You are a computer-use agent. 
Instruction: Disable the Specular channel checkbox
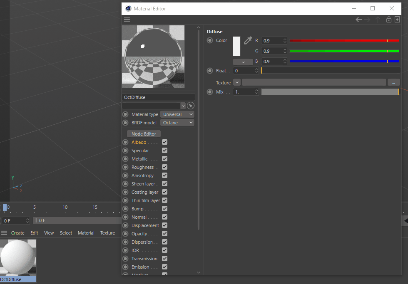(164, 151)
